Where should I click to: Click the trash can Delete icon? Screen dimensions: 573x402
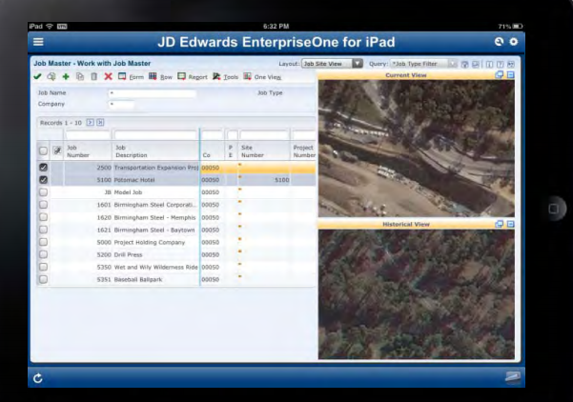94,76
